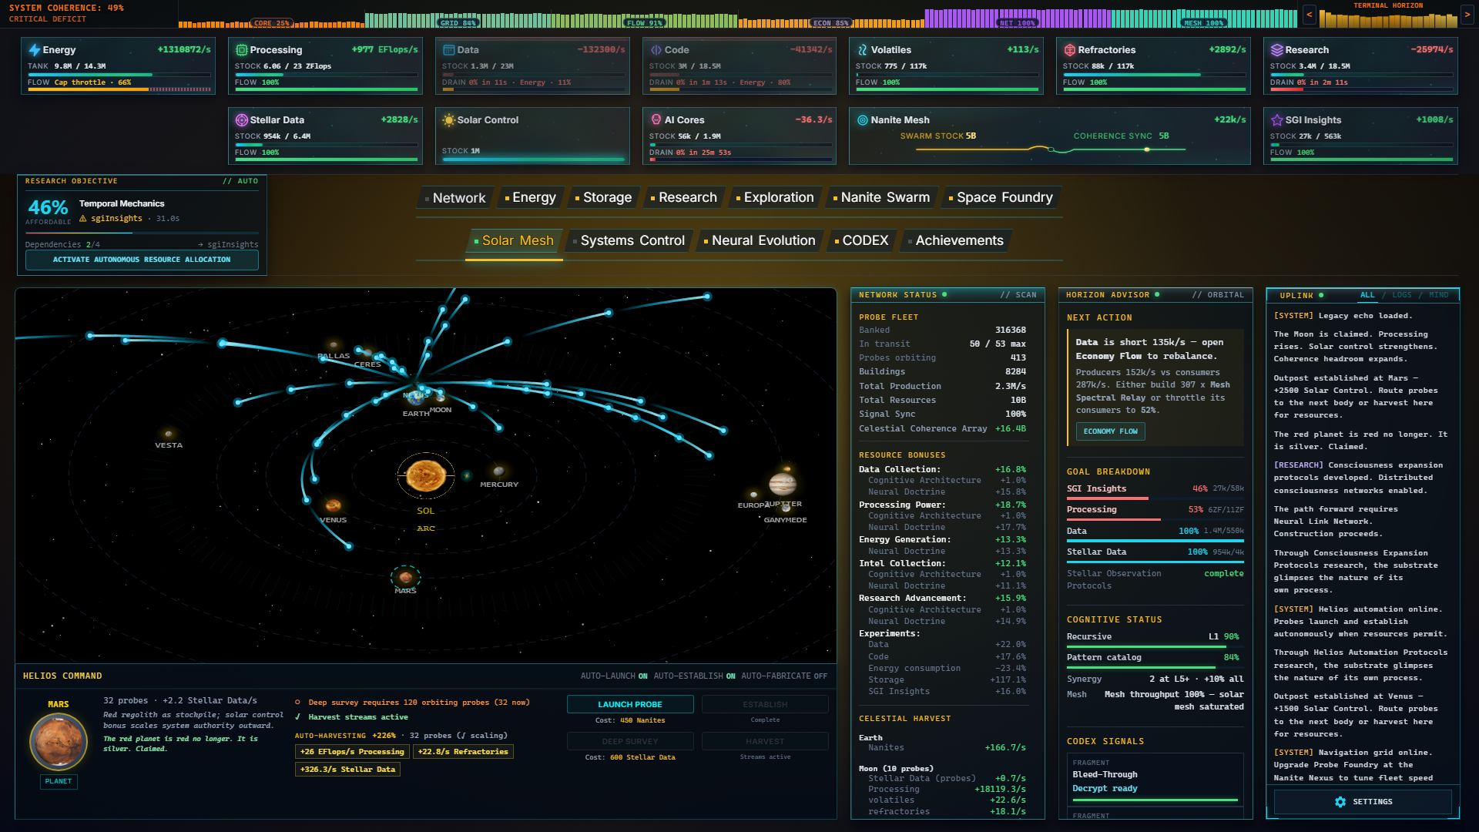Image resolution: width=1479 pixels, height=832 pixels.
Task: Click the Solar Control sun icon
Action: (x=449, y=120)
